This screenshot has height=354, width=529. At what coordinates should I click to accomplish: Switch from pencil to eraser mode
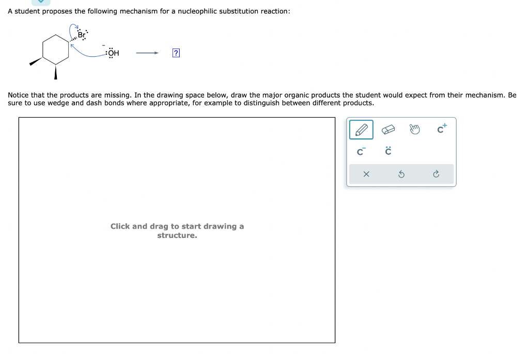tap(387, 128)
